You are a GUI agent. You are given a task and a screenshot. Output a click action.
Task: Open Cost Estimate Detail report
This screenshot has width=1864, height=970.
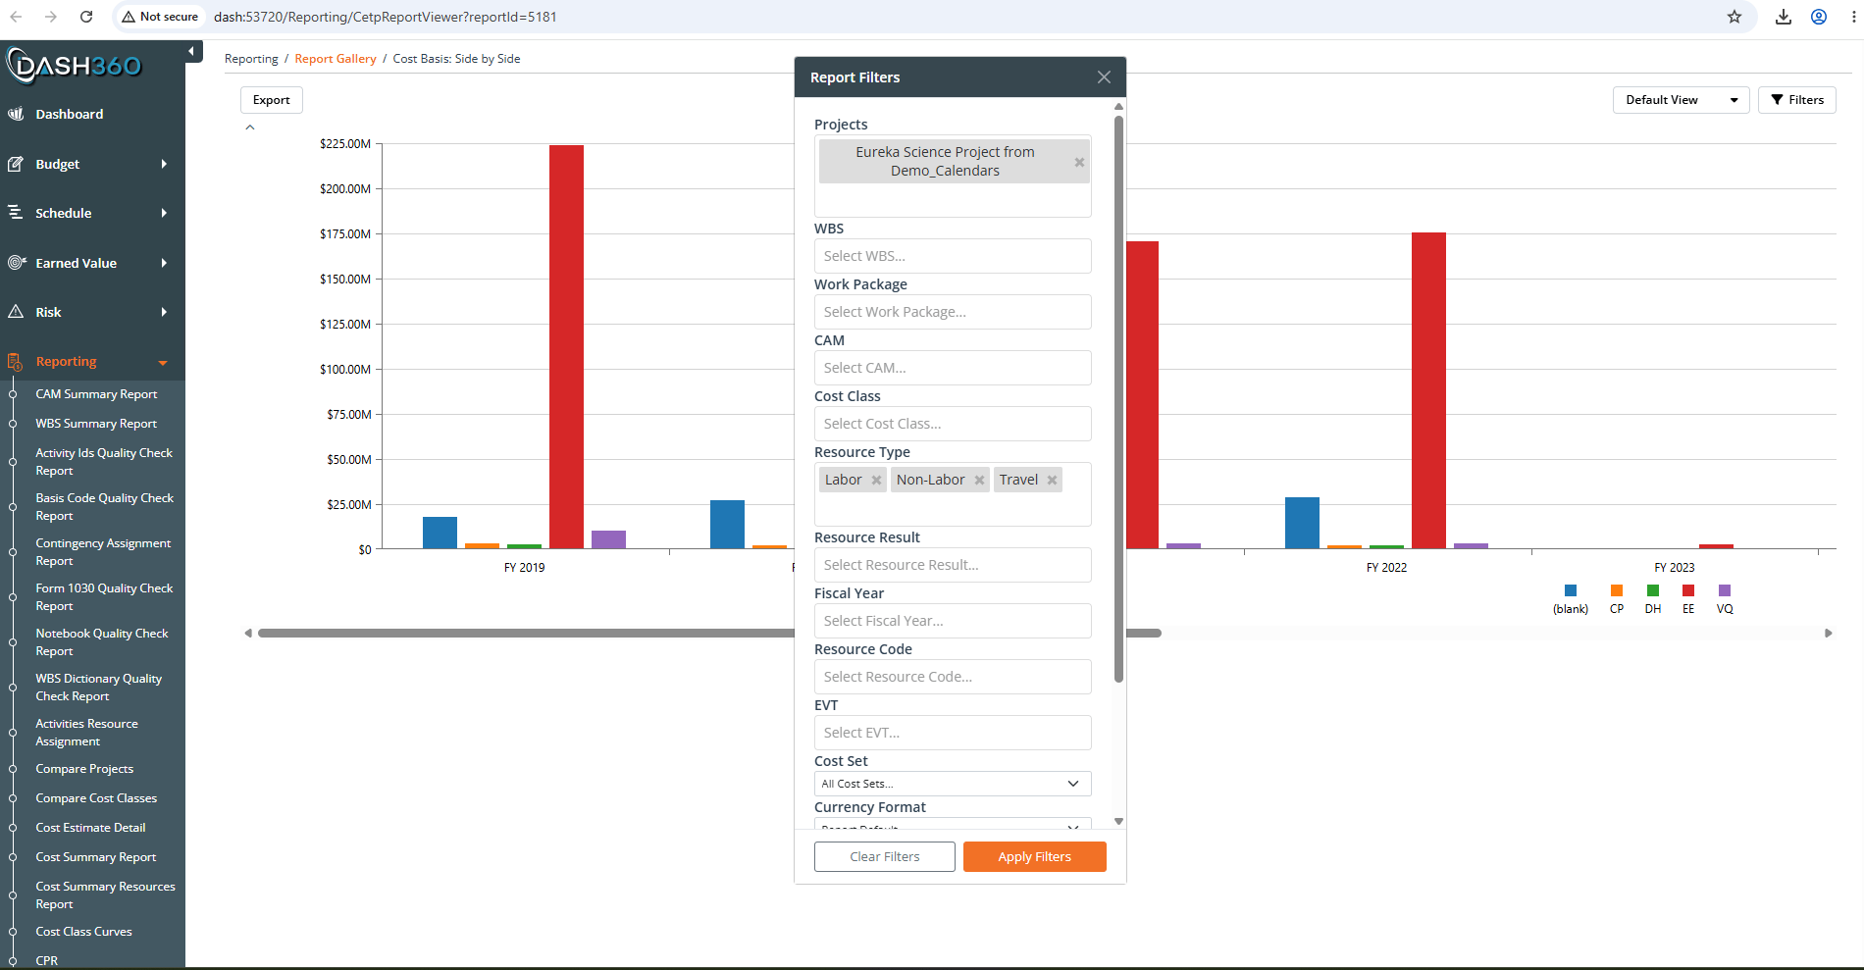tap(90, 828)
